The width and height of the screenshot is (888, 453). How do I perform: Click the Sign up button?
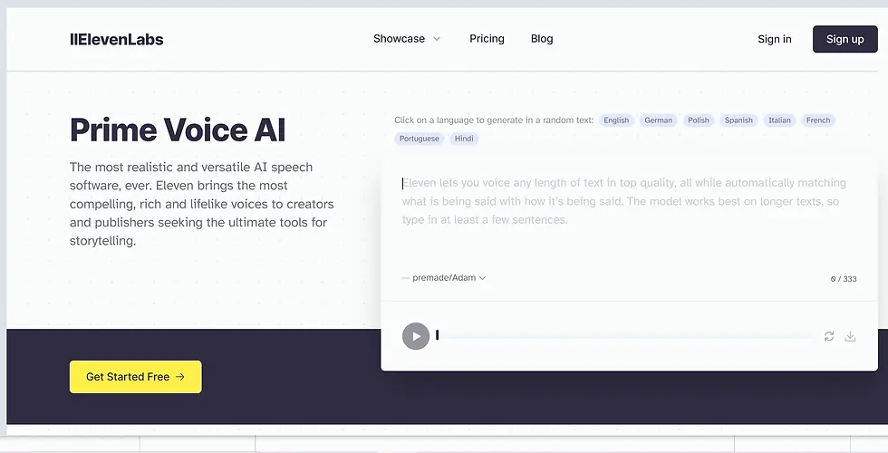[845, 39]
